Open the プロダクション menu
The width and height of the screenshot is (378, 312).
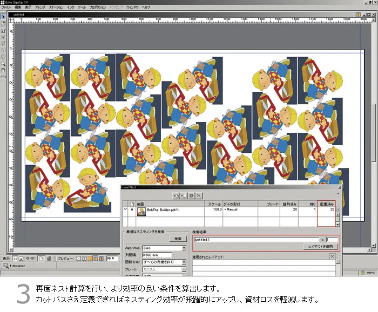click(x=97, y=8)
